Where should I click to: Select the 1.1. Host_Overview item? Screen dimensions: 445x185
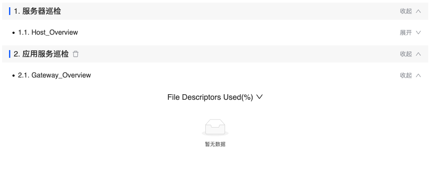pyautogui.click(x=48, y=33)
